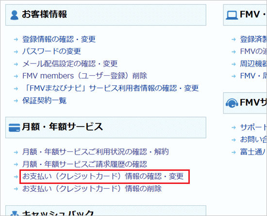Click the person icon beside お客様情報
Viewport: 267px width, 216px height.
(14, 15)
